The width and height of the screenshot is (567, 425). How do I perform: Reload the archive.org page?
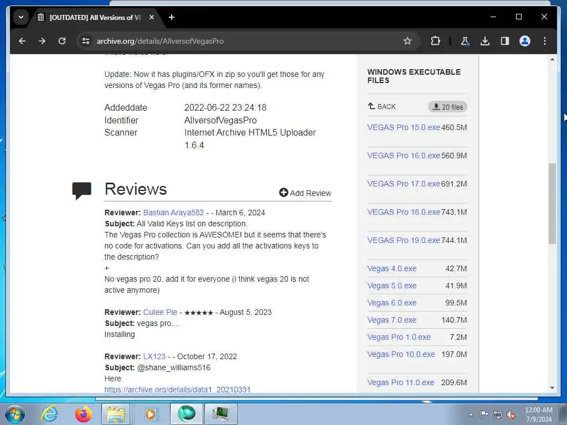click(62, 41)
